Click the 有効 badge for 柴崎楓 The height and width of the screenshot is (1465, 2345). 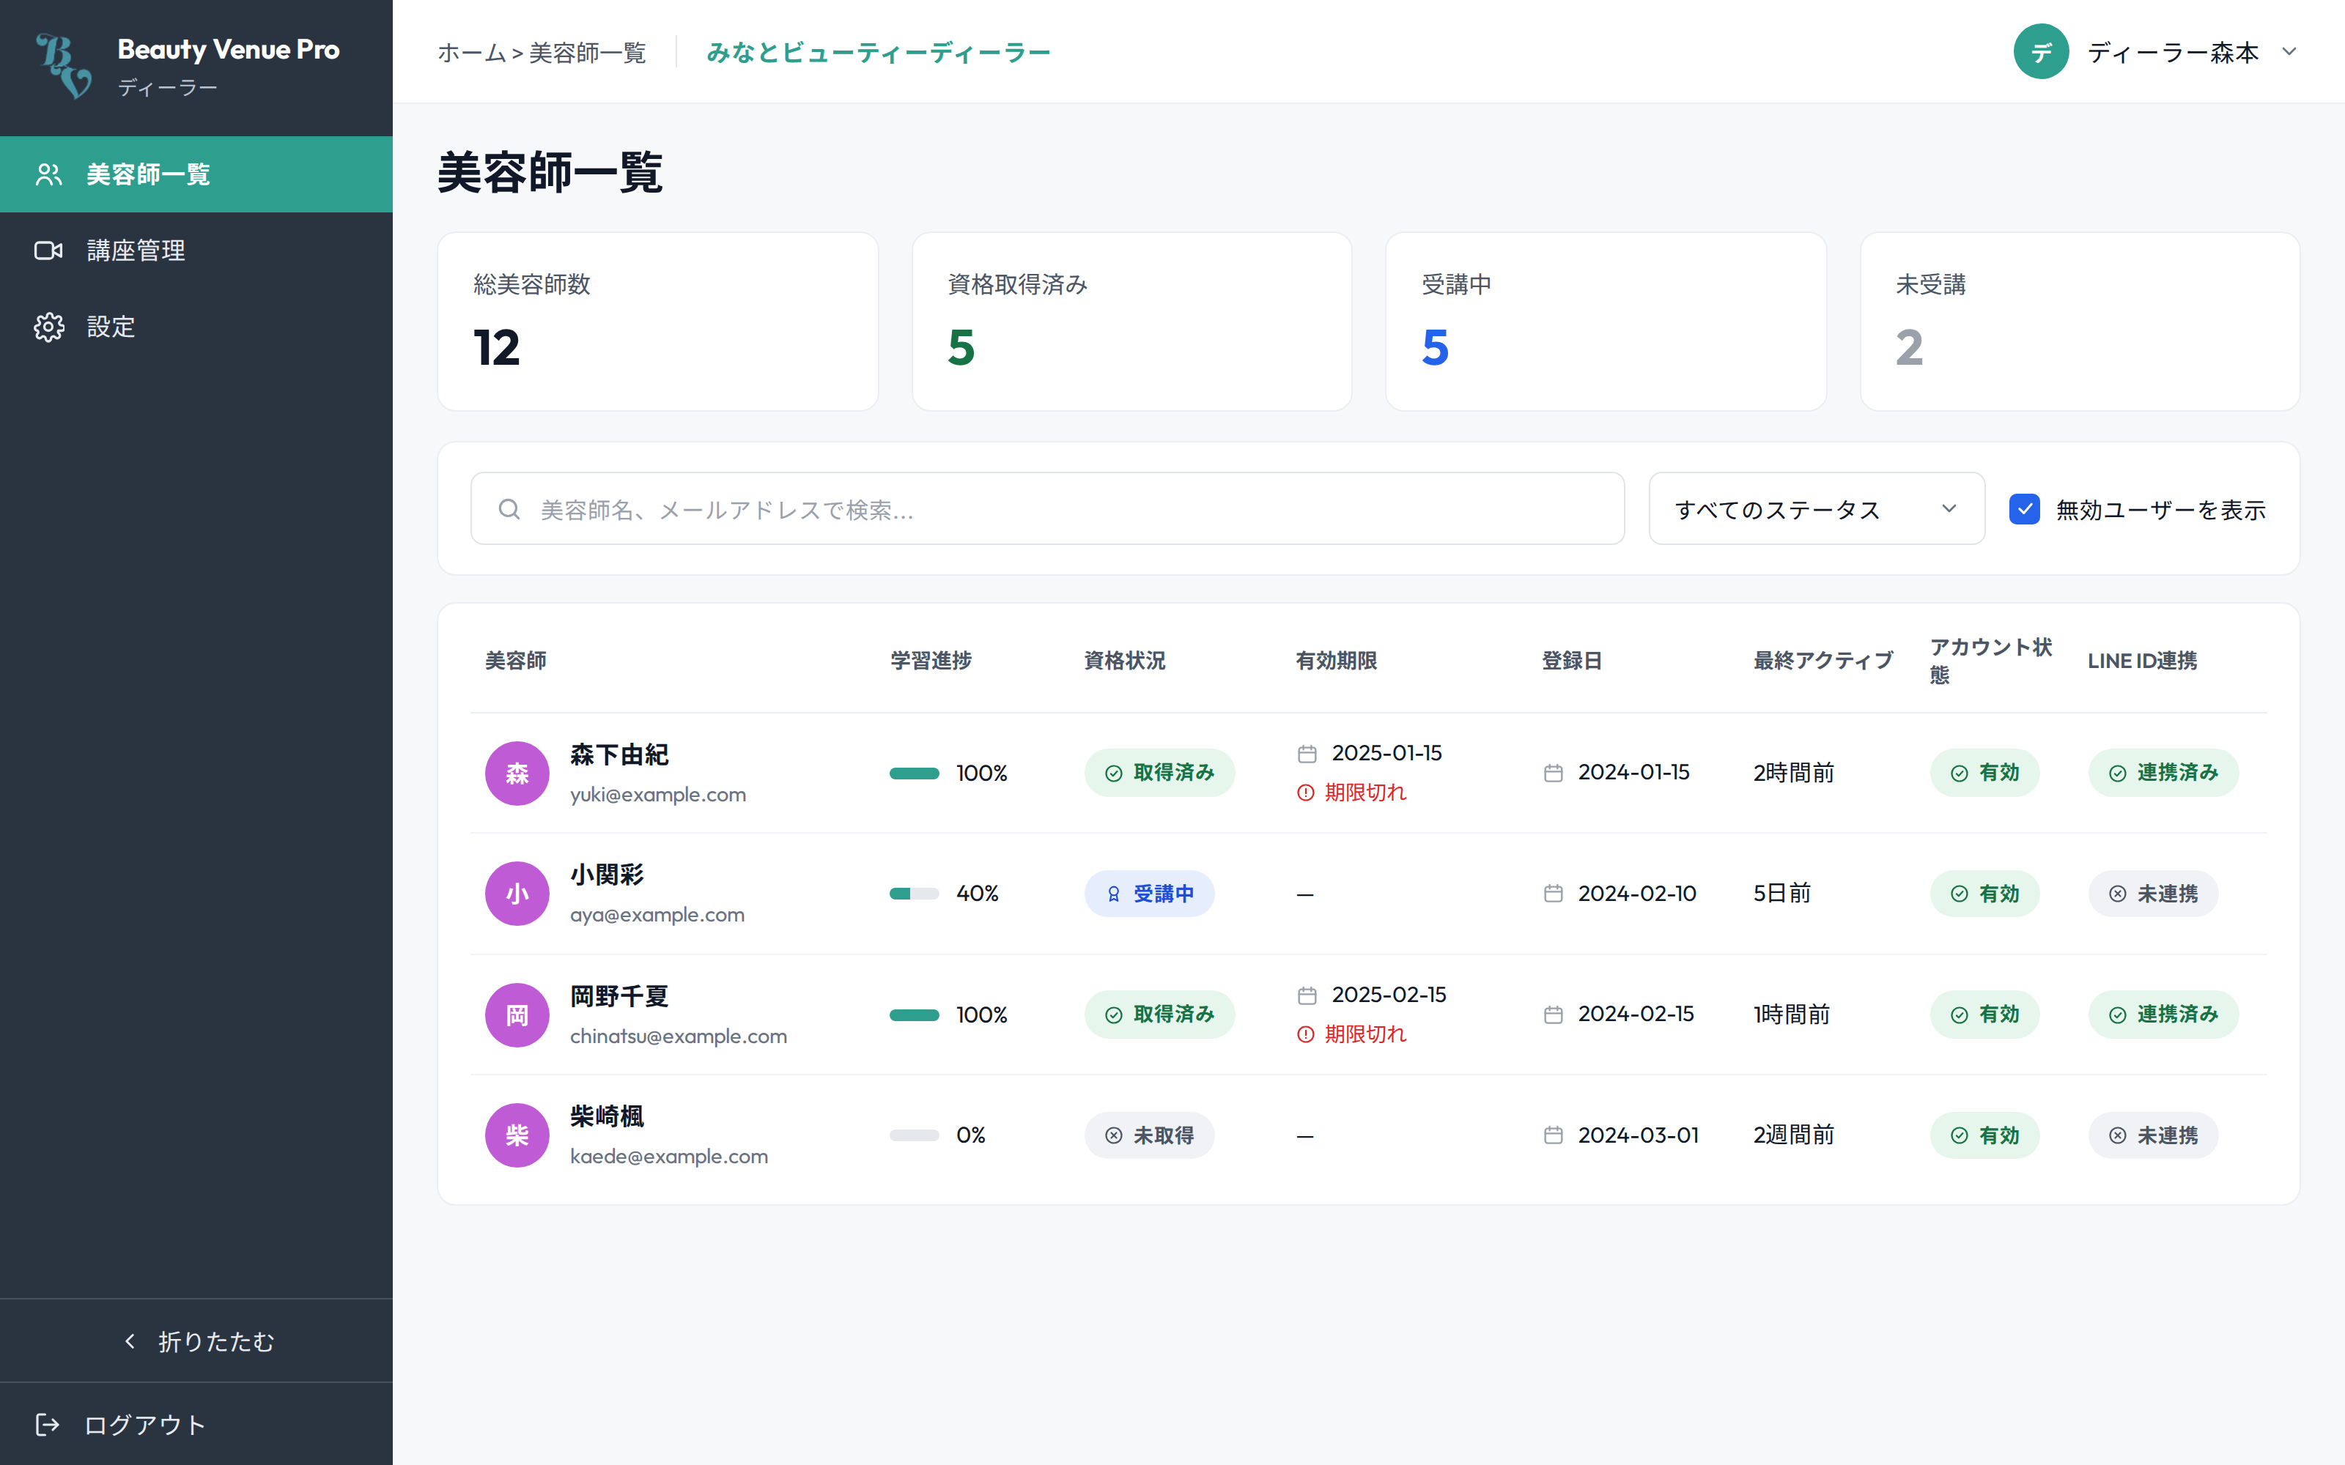(1984, 1135)
